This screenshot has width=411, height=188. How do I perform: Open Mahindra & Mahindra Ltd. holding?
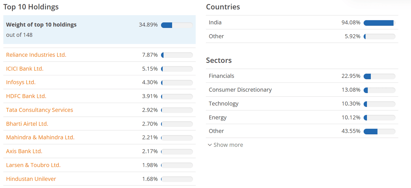coord(40,137)
